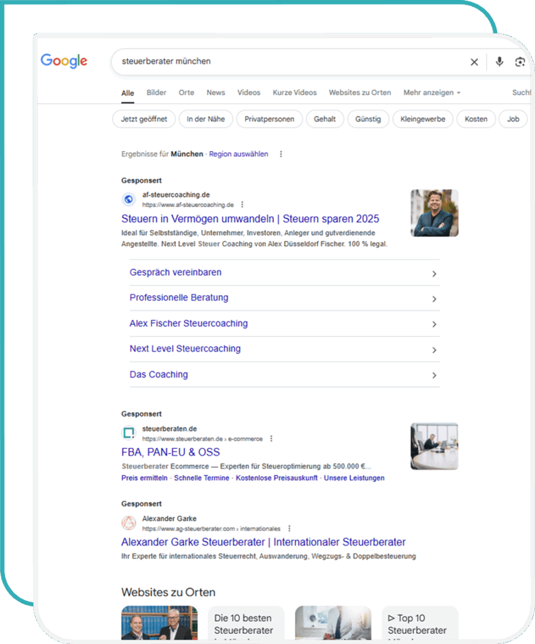Open the Die 10 besten Steuerberater card
Viewport: 535px width, 644px height.
pos(246,623)
